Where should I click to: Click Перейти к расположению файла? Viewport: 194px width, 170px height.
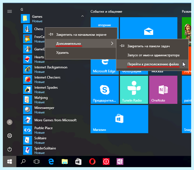point(152,64)
